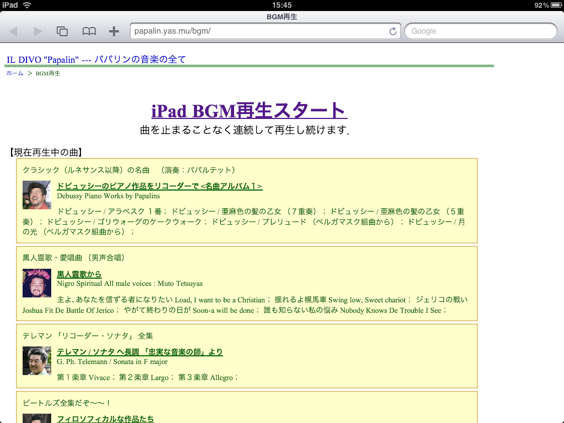Tap the 黒人霊歌 album thumbnail photo

pos(37,283)
